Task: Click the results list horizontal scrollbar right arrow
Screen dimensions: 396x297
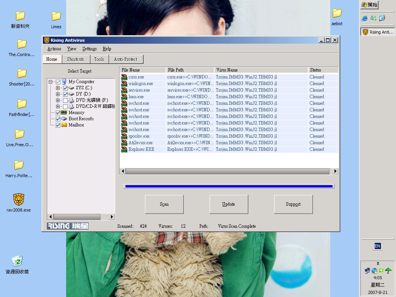Action: click(335, 171)
